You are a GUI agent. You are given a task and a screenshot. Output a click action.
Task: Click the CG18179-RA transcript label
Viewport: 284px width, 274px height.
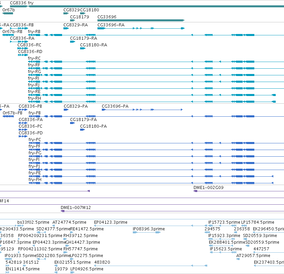pyautogui.click(x=83, y=38)
